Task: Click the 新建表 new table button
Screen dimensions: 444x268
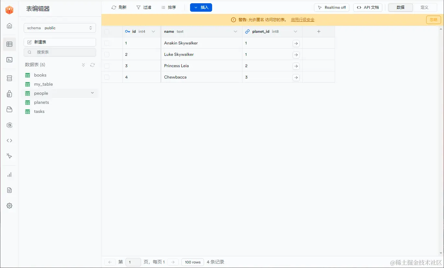Action: [60, 42]
